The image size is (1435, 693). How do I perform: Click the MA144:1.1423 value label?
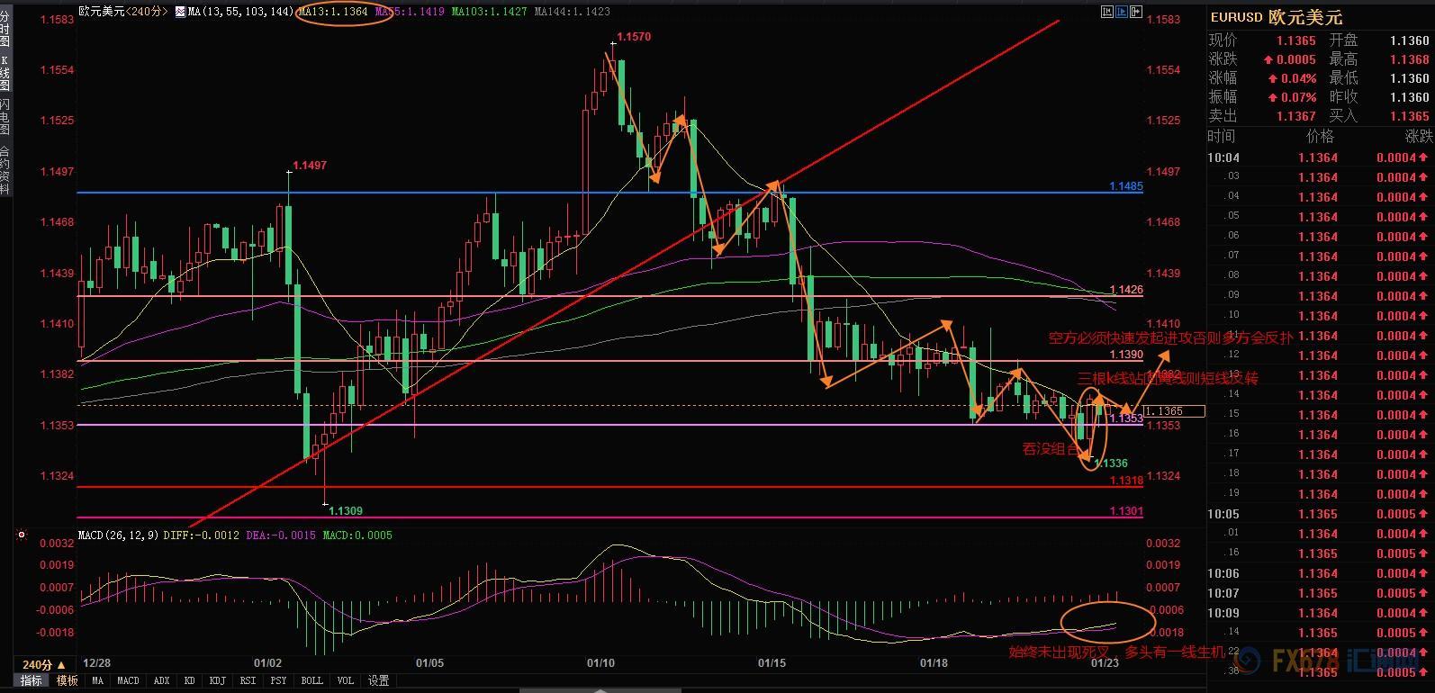tap(572, 12)
